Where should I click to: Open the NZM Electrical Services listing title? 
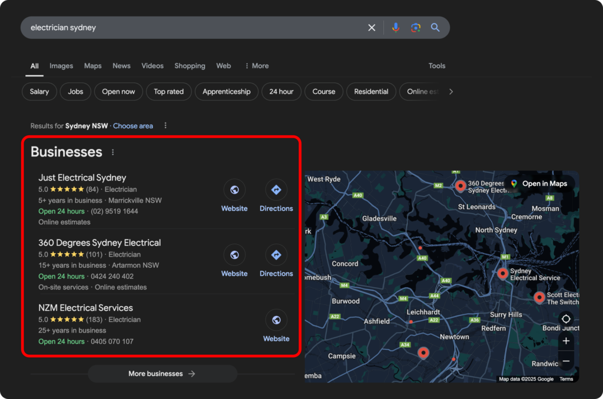coord(85,308)
